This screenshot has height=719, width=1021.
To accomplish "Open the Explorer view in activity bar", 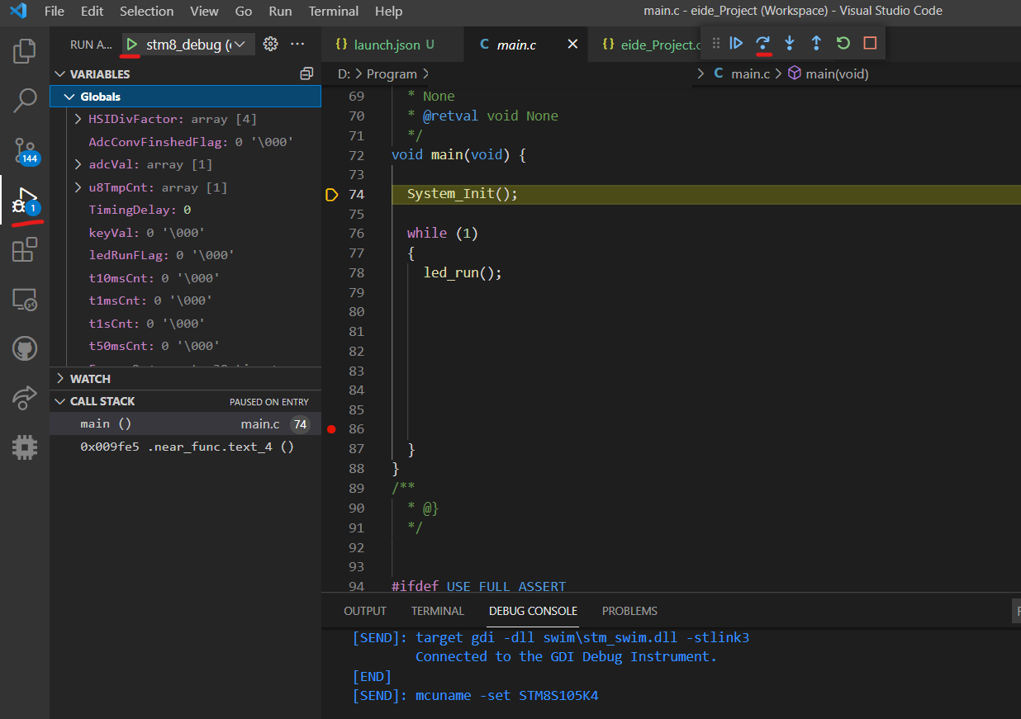I will [25, 51].
